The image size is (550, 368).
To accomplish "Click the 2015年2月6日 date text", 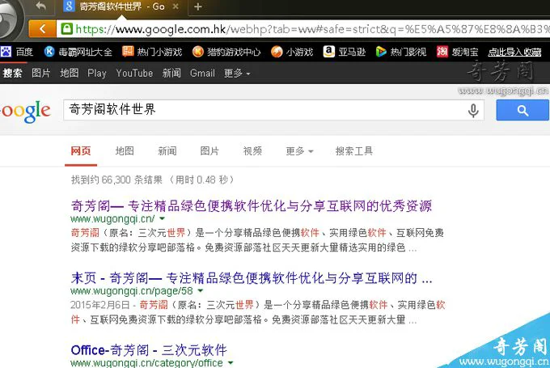I will pos(100,305).
